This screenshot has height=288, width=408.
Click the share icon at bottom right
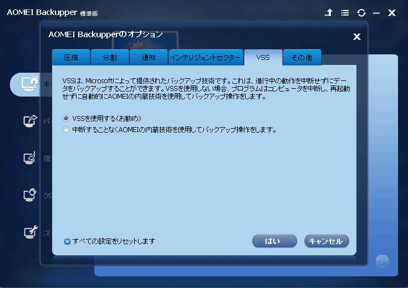pos(382,261)
